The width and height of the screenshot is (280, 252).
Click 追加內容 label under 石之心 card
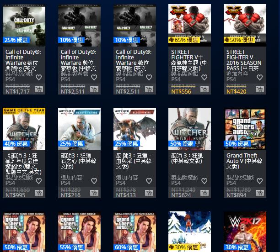point(72,178)
